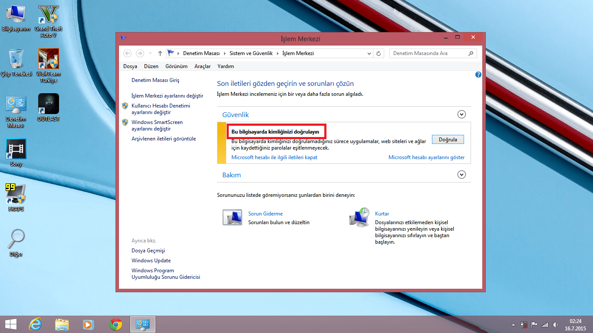The height and width of the screenshot is (333, 593).
Task: Open the Görünüm menu
Action: tap(176, 66)
